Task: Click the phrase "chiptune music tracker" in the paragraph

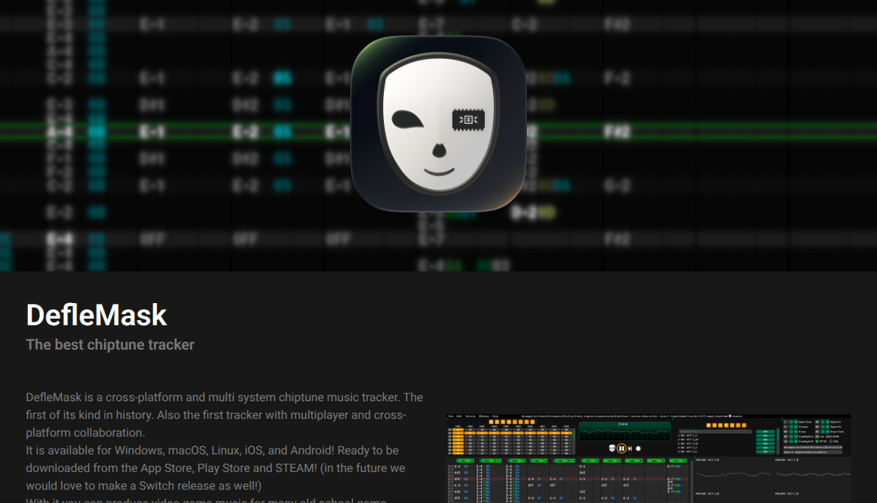Action: (x=339, y=398)
